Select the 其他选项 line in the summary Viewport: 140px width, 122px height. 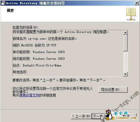pyautogui.click(x=20, y=72)
